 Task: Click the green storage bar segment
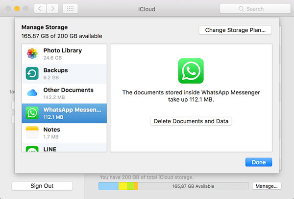tap(130, 186)
